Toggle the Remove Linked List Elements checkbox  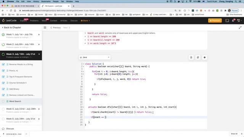[3, 95]
